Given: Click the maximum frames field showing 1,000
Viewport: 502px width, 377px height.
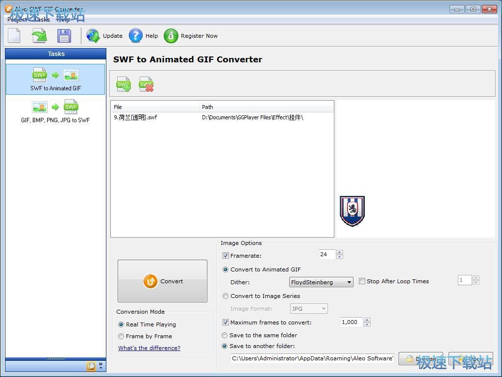Looking at the screenshot, I should [x=351, y=322].
